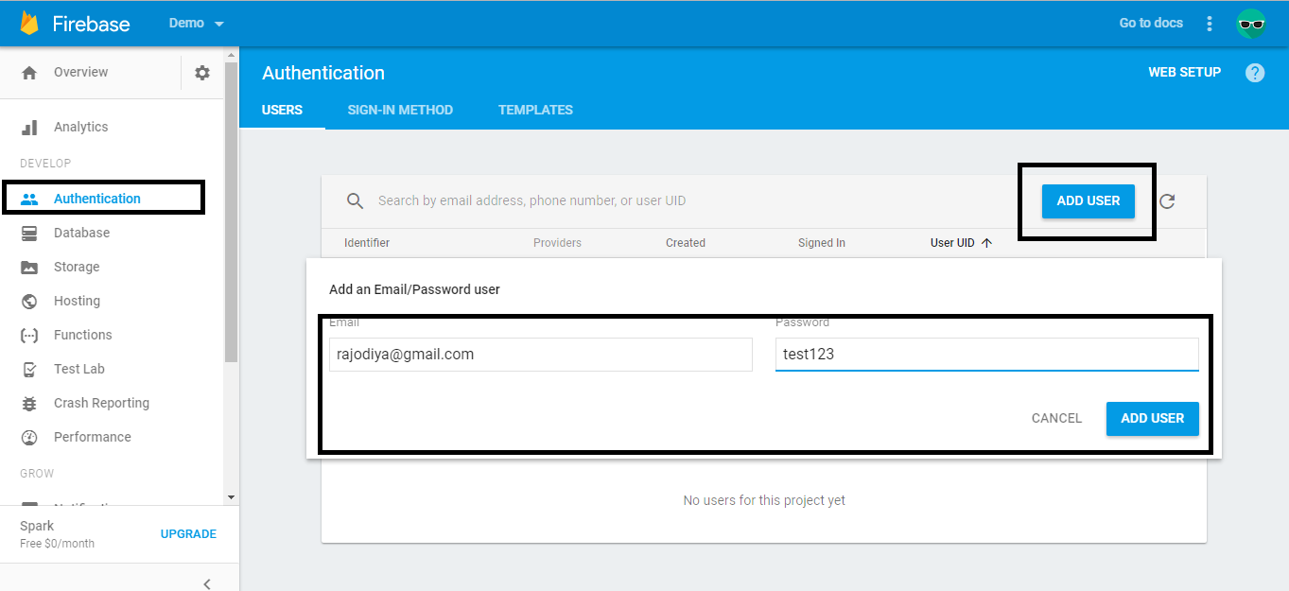Open the Database section
This screenshot has width=1289, height=591.
click(81, 233)
